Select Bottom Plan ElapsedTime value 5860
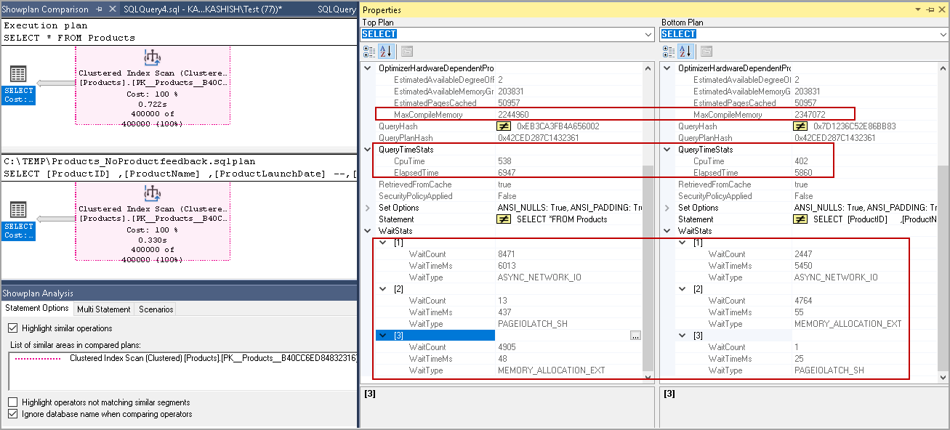Image resolution: width=950 pixels, height=430 pixels. 804,173
